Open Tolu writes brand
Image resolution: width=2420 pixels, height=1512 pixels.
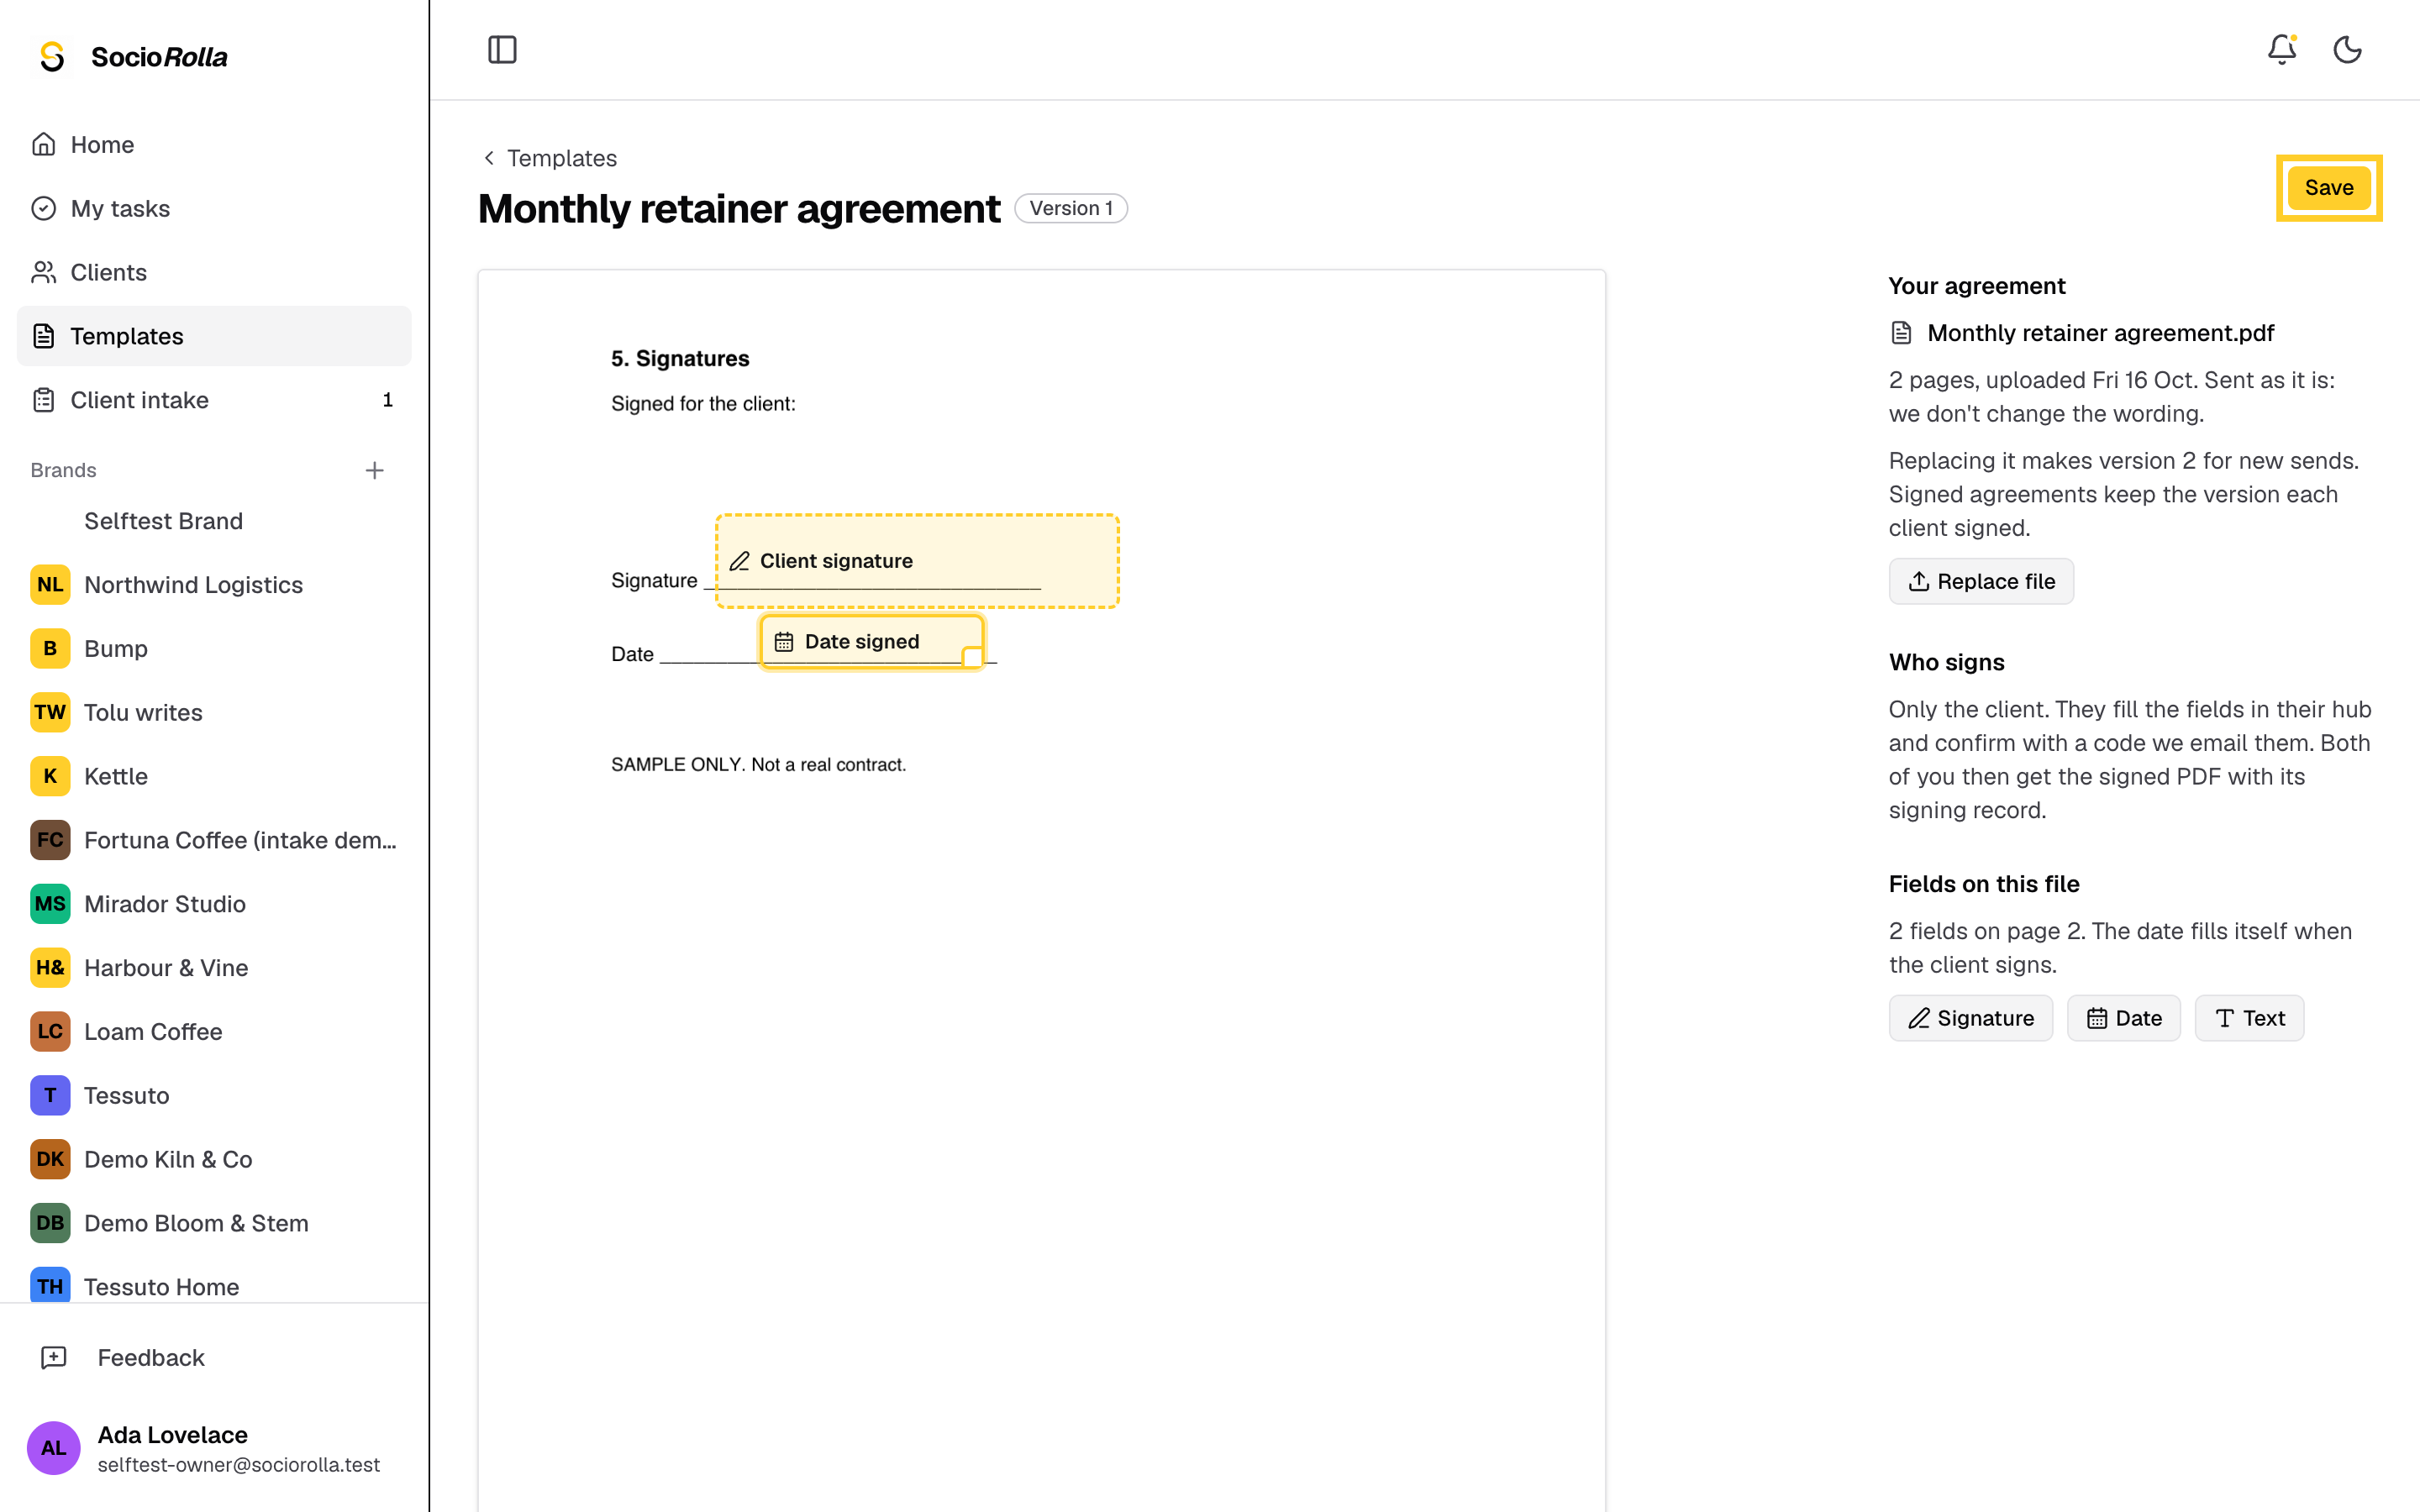214,712
